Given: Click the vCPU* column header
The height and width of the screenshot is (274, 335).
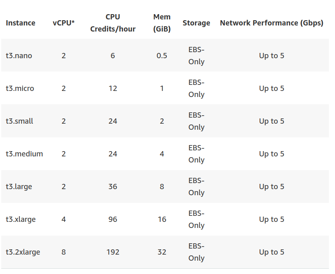Looking at the screenshot, I should click(x=64, y=23).
